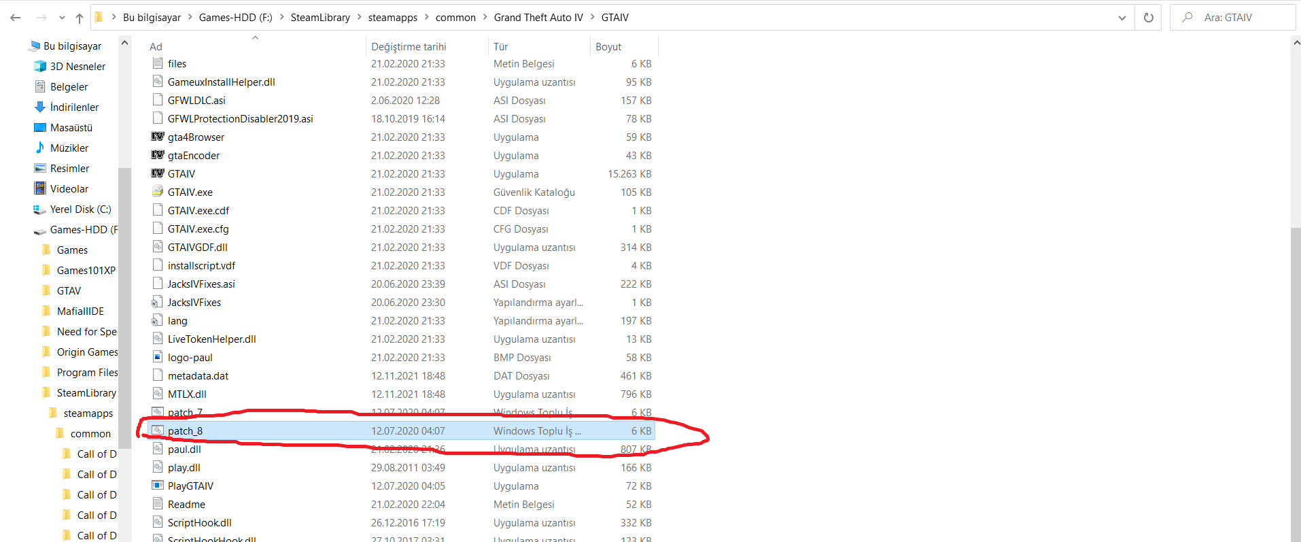Select common folder in sidebar tree
1301x542 pixels.
coord(90,434)
